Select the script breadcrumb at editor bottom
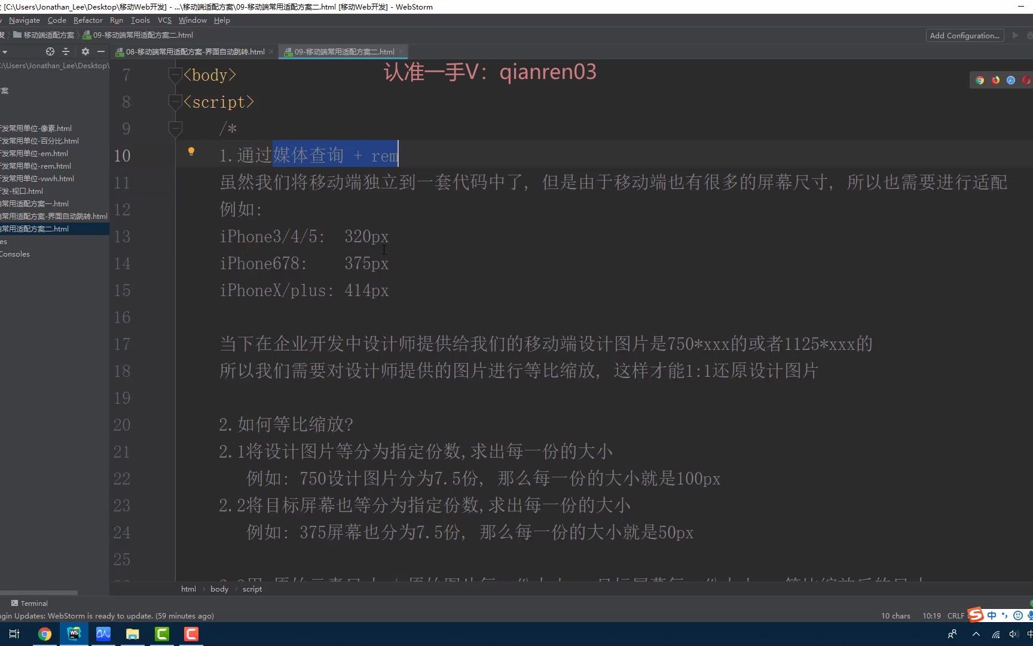 click(252, 589)
